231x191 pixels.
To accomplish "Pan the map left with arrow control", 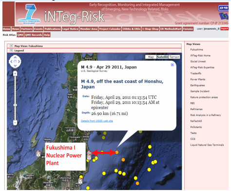I will (x=11, y=61).
